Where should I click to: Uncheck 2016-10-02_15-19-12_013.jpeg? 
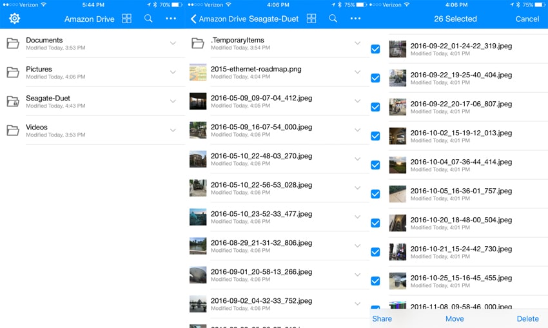[375, 136]
